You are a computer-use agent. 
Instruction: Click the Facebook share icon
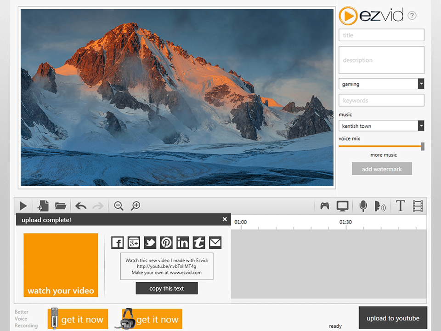[117, 242]
